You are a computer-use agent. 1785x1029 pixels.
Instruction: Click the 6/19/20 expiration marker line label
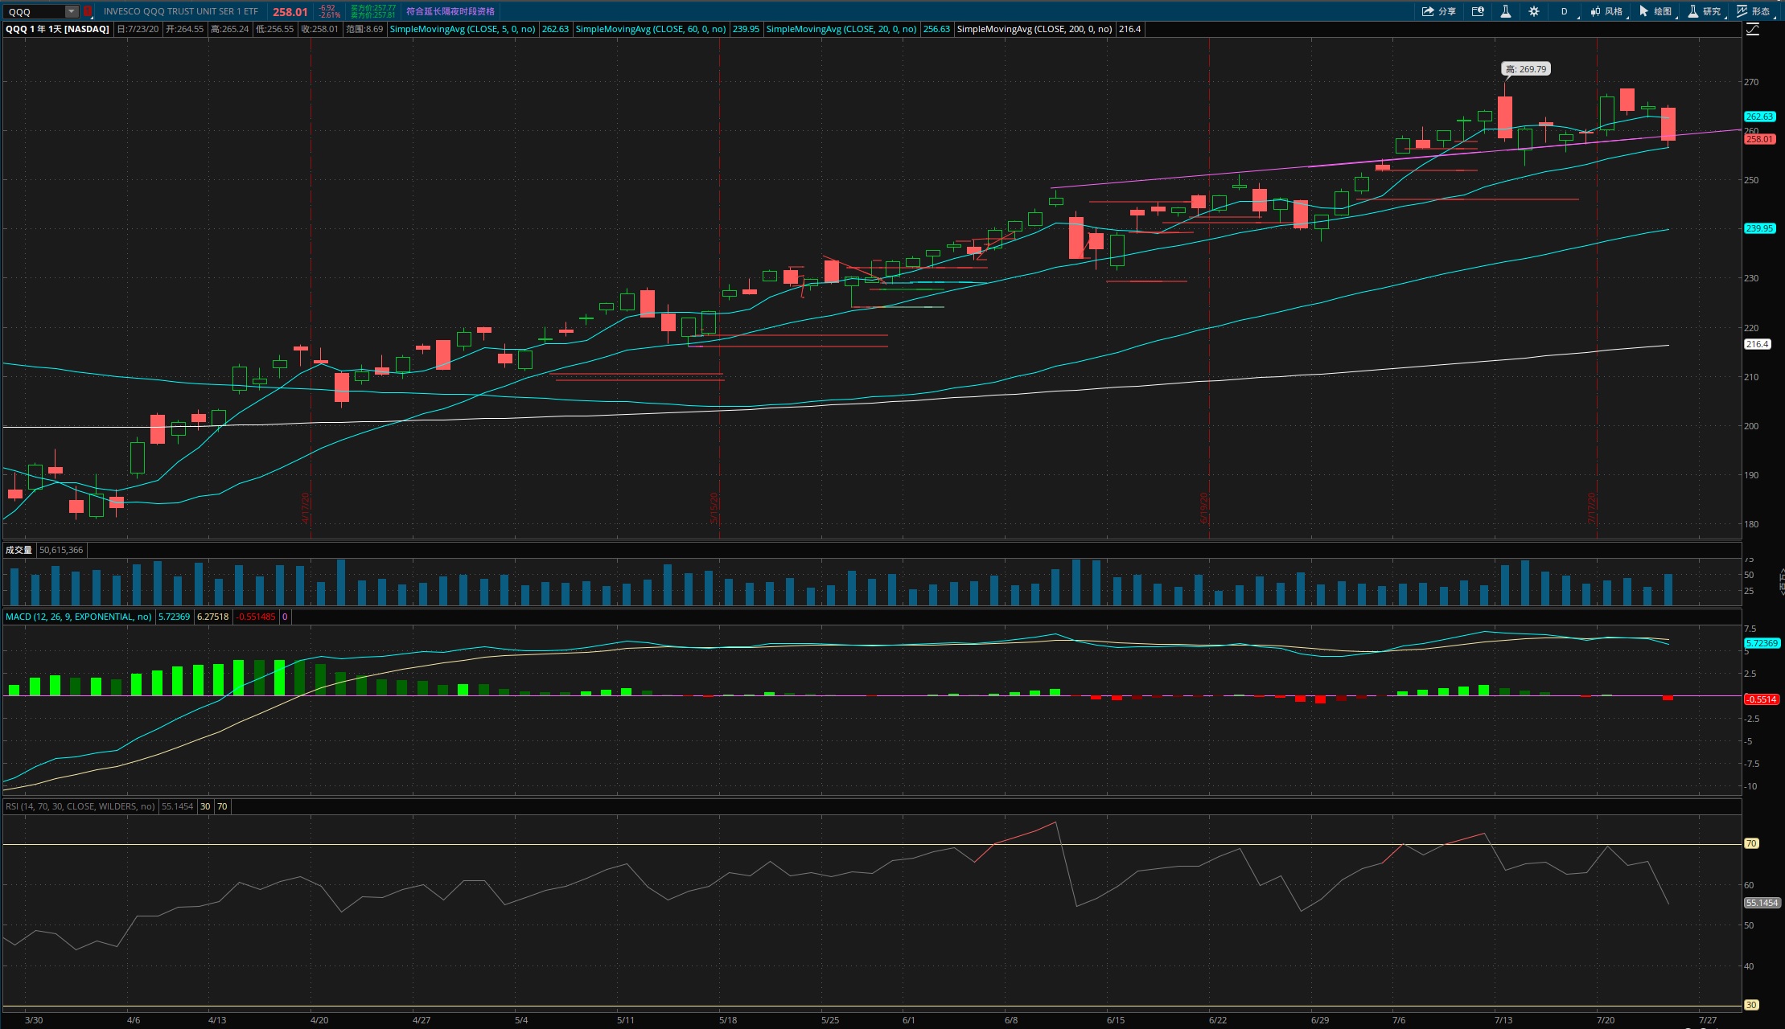click(1204, 508)
